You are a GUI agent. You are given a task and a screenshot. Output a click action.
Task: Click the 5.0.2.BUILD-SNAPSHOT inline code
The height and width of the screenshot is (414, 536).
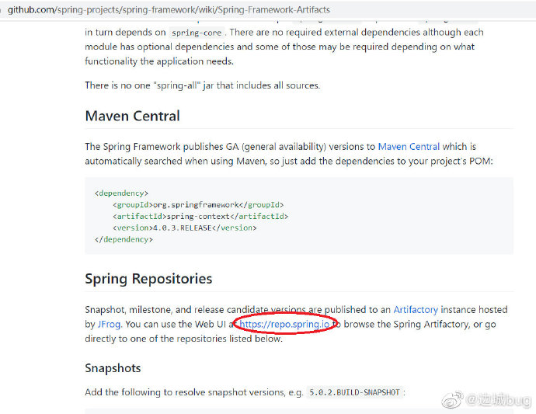354,392
